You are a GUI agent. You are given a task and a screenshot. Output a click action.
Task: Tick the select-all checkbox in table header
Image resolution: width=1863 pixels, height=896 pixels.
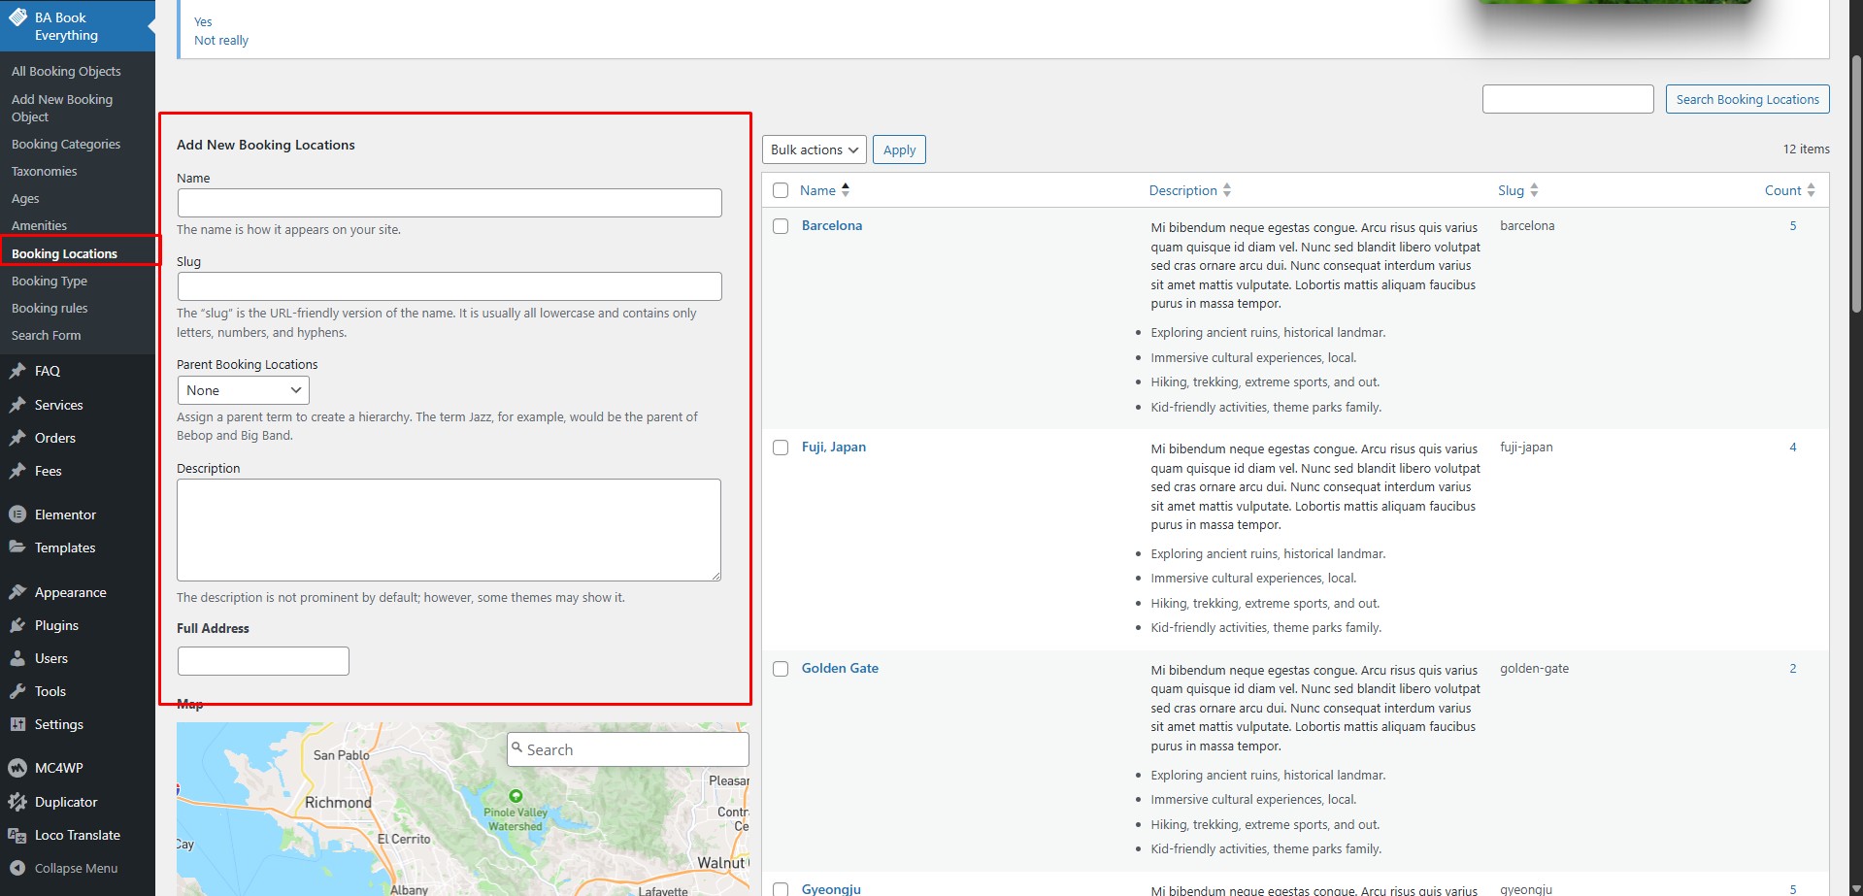[781, 190]
